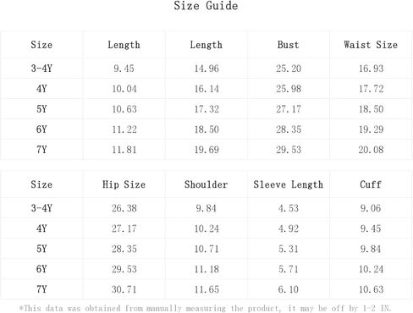Select the 29.53 Hip Size value
This screenshot has width=413, height=313.
[124, 269]
